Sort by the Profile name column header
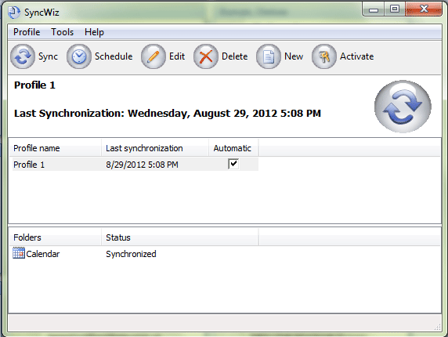Viewport: 448px width, 337px height. tap(55, 148)
